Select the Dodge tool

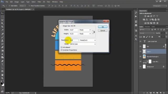click(x=2, y=57)
